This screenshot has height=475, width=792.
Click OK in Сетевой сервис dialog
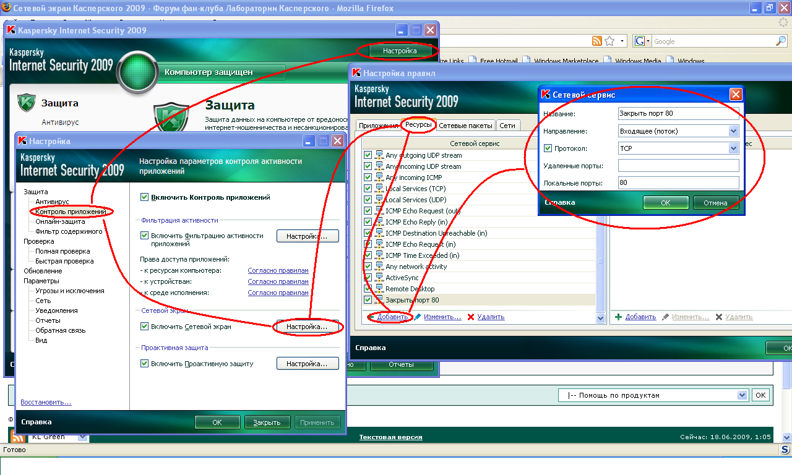tap(666, 202)
